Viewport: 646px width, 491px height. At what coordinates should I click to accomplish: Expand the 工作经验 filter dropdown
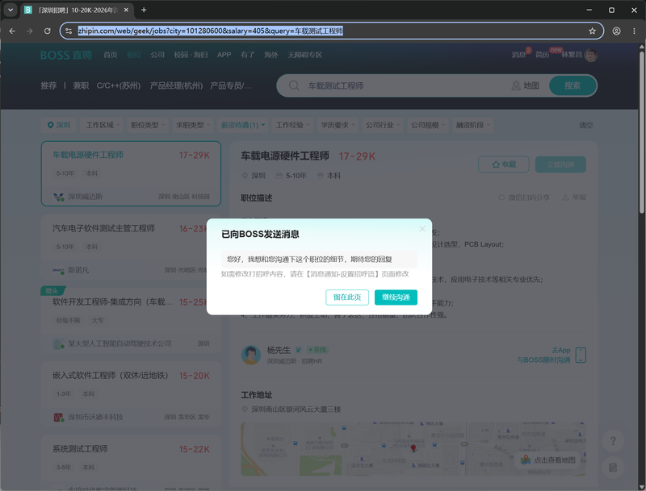pos(292,125)
